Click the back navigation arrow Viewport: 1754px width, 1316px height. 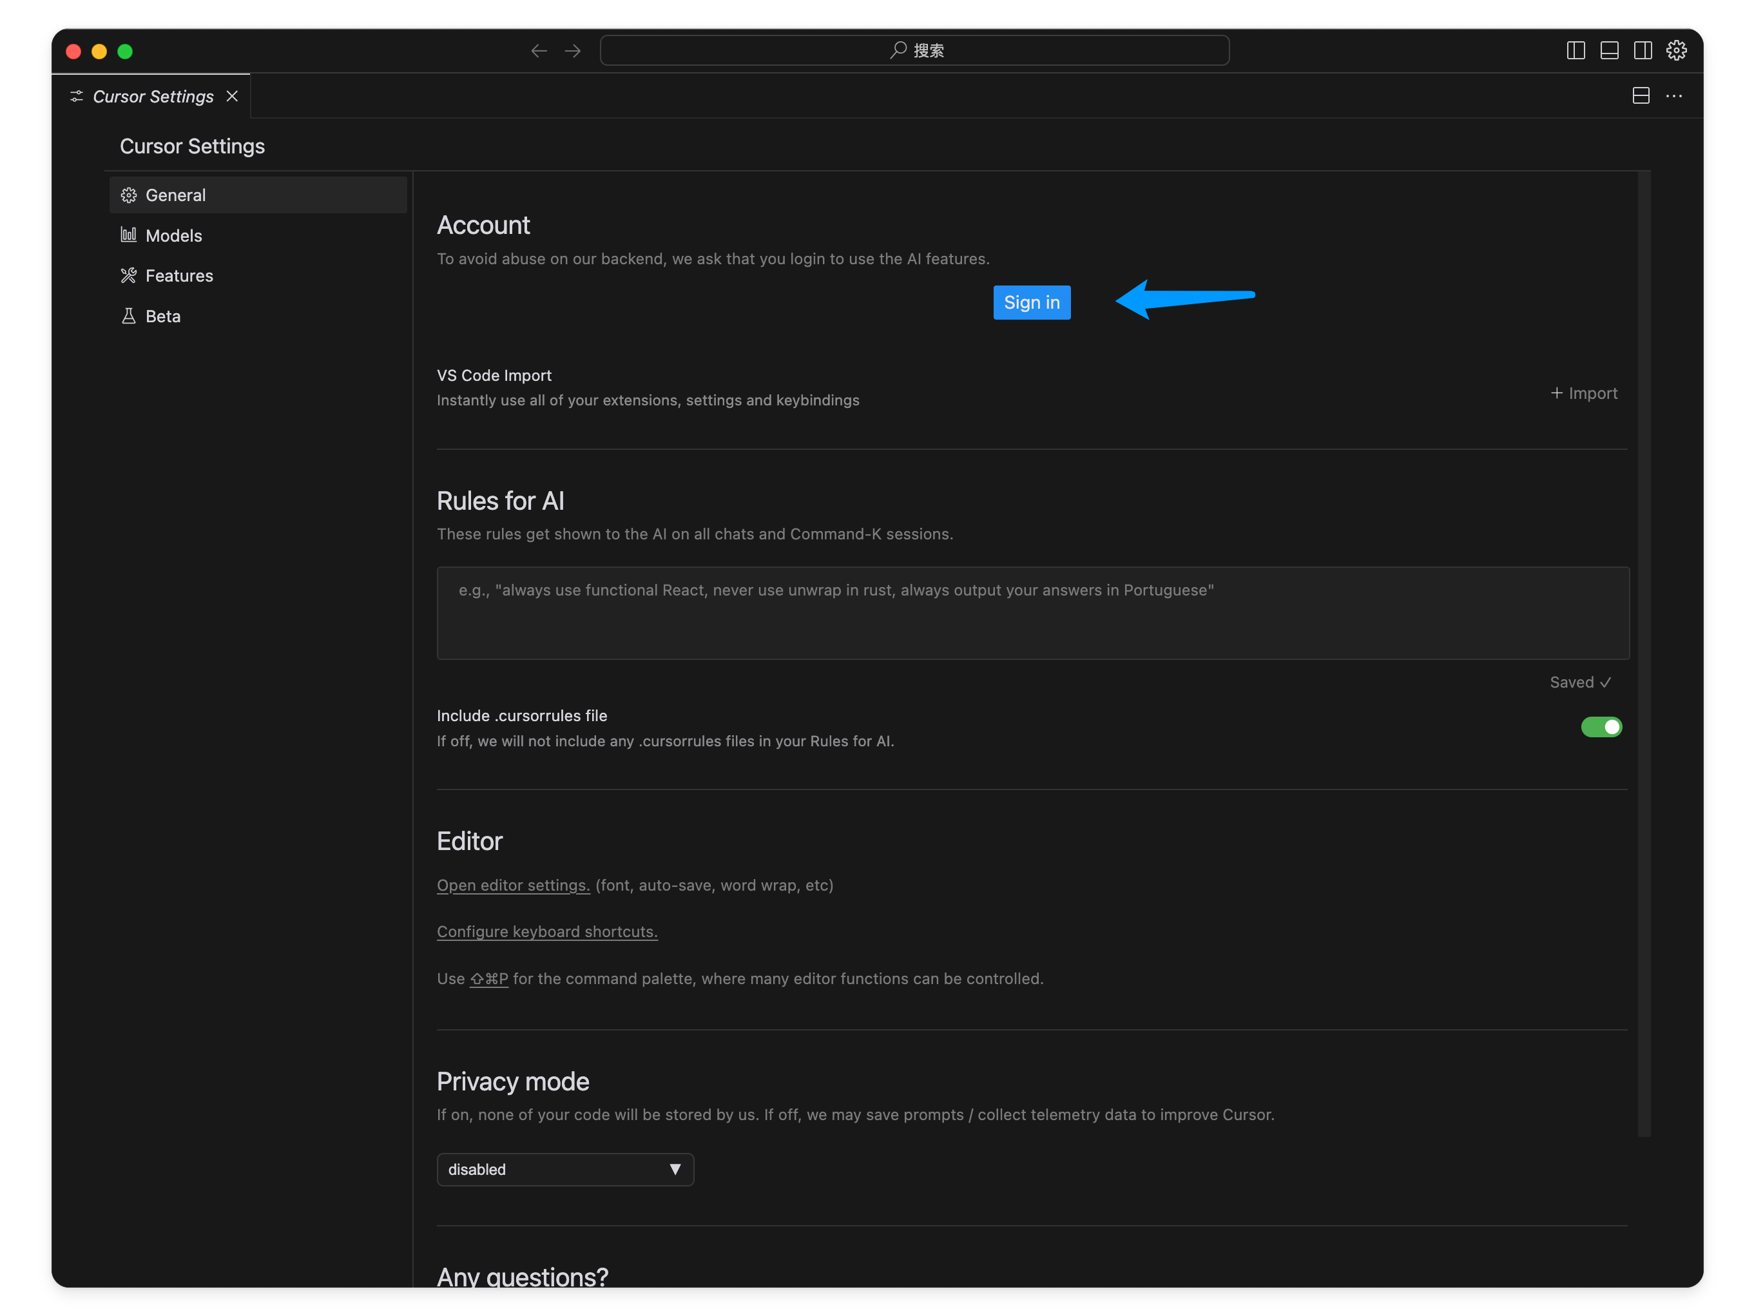(539, 51)
